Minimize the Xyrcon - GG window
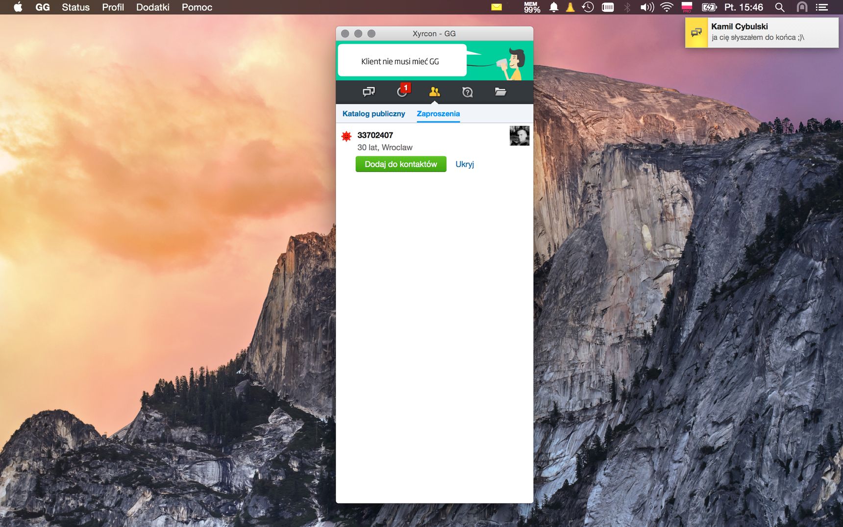 358,33
